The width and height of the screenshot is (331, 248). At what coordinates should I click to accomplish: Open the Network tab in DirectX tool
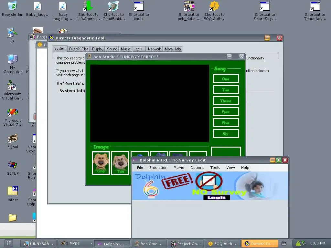(x=154, y=49)
